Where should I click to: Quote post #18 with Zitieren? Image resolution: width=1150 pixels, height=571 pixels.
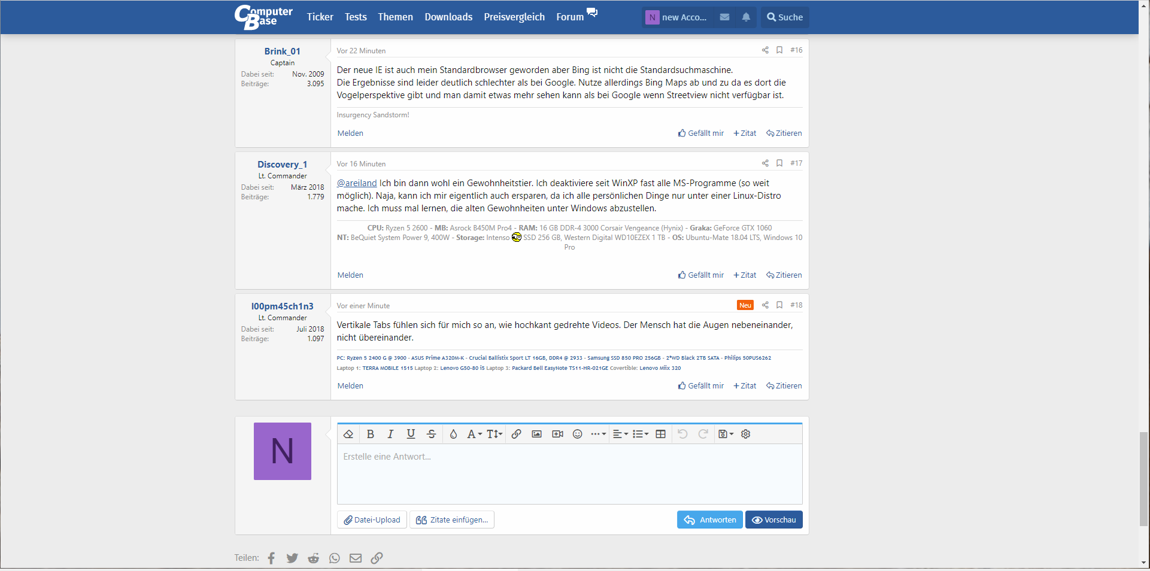784,385
